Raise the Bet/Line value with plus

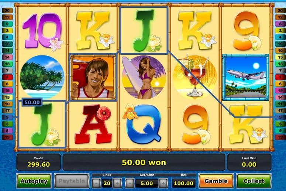pos(163,183)
